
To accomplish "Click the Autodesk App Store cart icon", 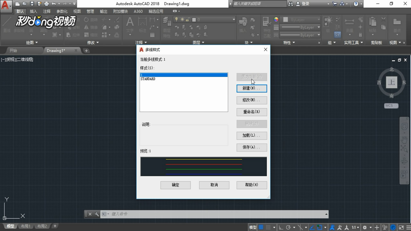I will [x=335, y=4].
